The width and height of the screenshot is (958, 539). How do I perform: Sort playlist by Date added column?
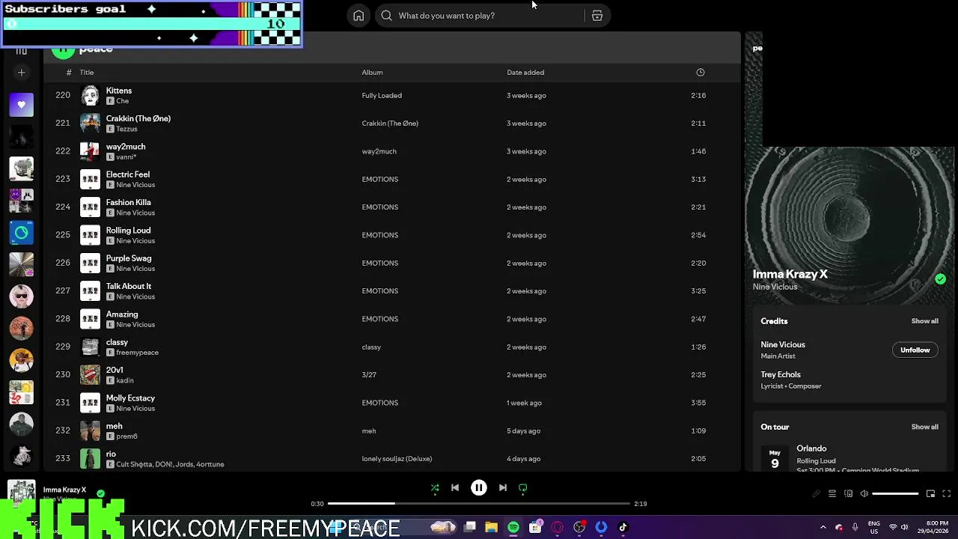525,73
